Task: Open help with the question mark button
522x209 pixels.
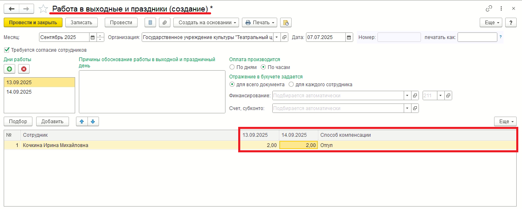Action: tap(511, 23)
